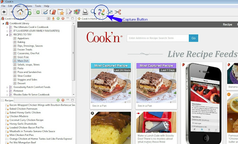Screen dimensions: 238x144
Task: Click the scissors snip tool icon
Action: point(118,12)
